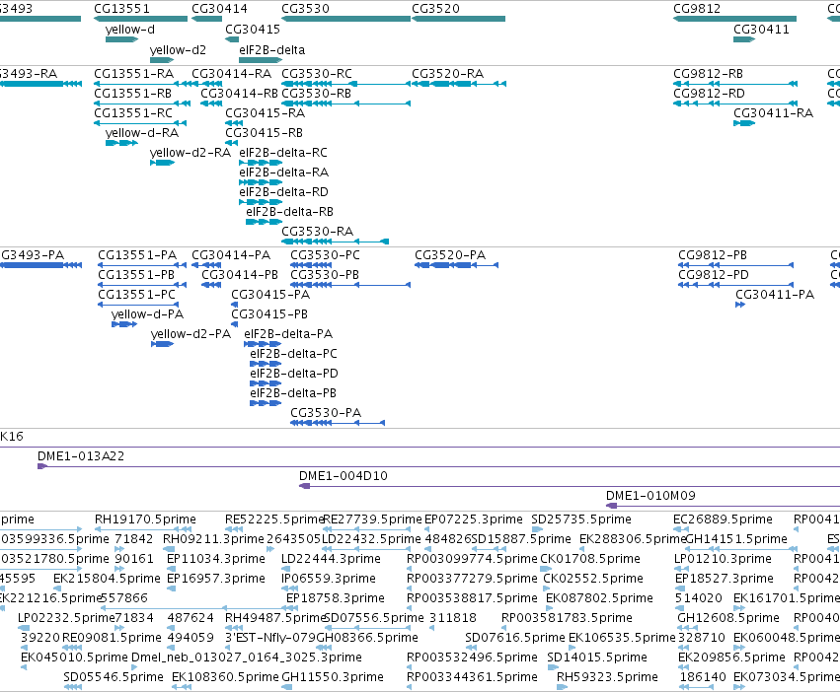Select the CG3520-RA transcript label
The height and width of the screenshot is (692, 840).
[448, 73]
